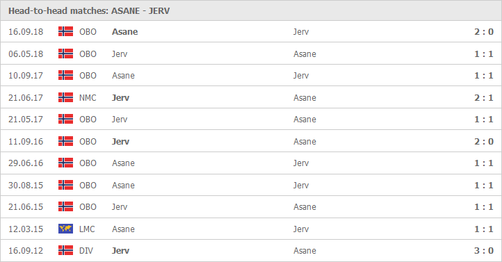Select away team Jerv on 29.06.16 row
Image resolution: width=502 pixels, height=262 pixels.
[301, 163]
